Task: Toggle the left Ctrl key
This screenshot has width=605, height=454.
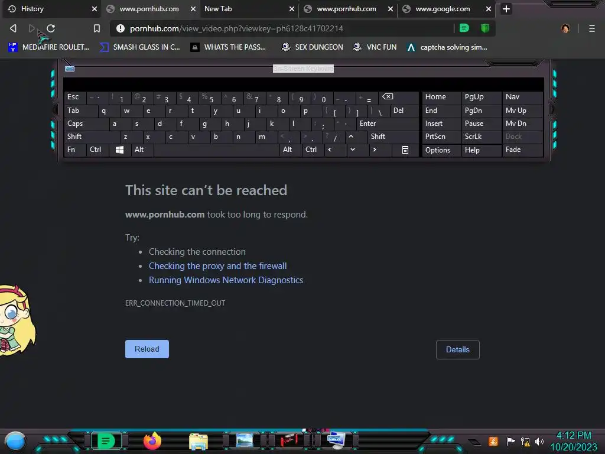Action: (x=97, y=150)
